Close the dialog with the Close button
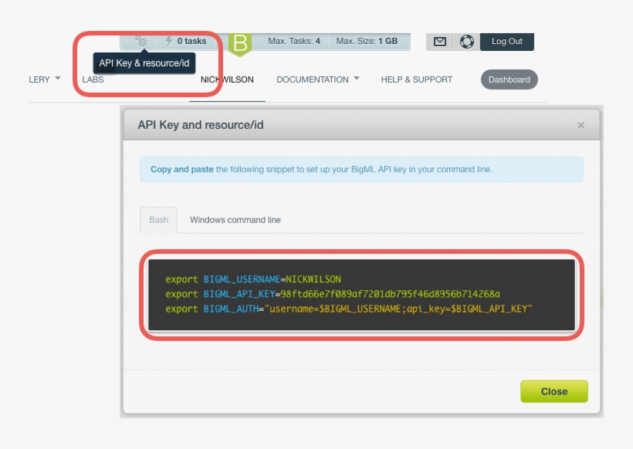Screen dimensions: 633x449 [554, 391]
